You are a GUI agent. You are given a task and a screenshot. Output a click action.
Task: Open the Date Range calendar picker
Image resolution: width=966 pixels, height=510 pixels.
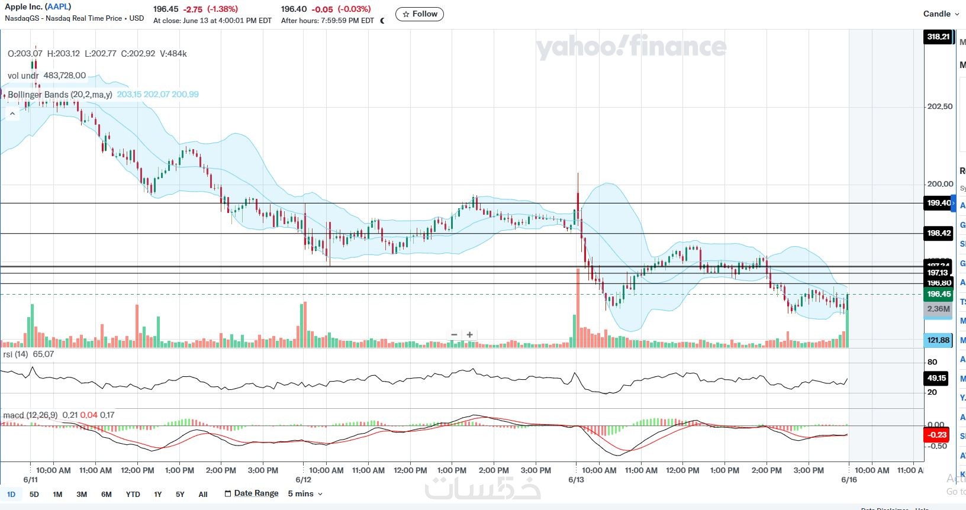[x=251, y=493]
